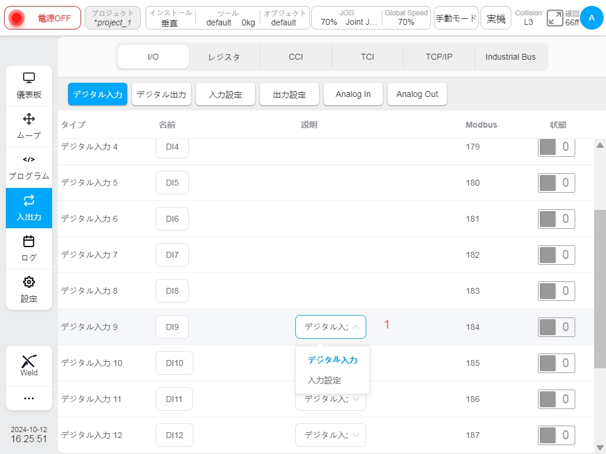Open the install/tool/object settings panel
Image resolution: width=606 pixels, height=454 pixels.
[x=228, y=18]
